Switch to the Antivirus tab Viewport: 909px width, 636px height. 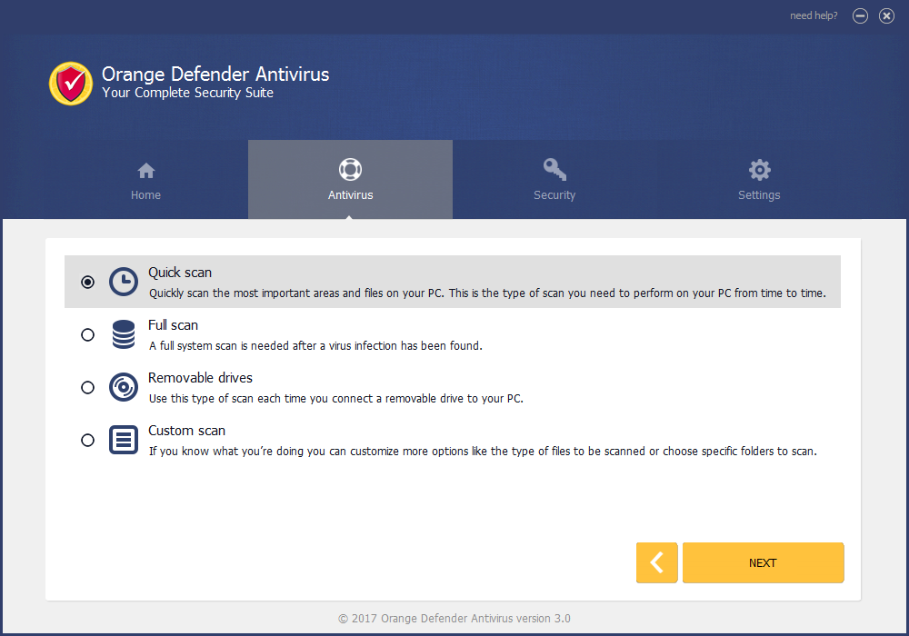(350, 180)
